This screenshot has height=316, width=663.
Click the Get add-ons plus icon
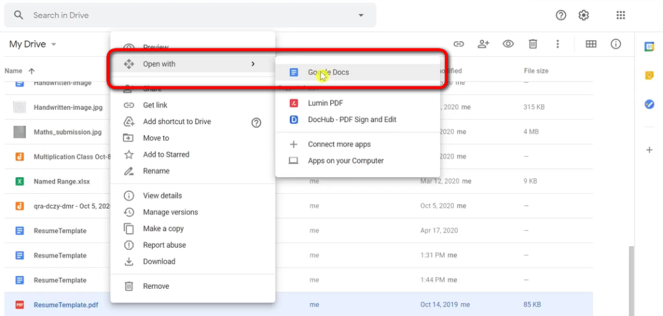649,150
